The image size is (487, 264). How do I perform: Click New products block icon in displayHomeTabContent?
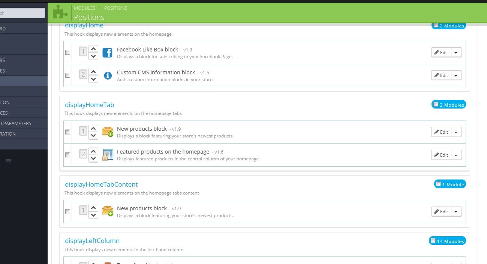click(x=108, y=211)
